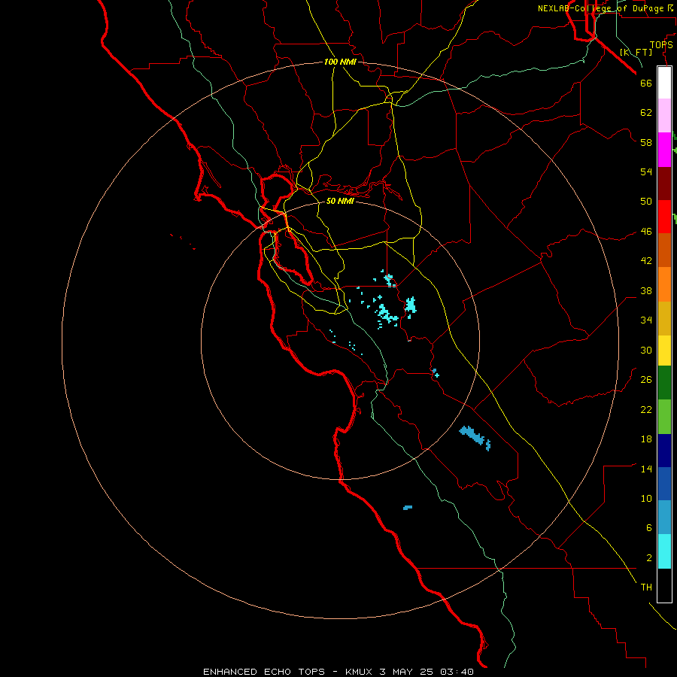Click legend value "66"
Screen dimensions: 677x677
pyautogui.click(x=646, y=83)
